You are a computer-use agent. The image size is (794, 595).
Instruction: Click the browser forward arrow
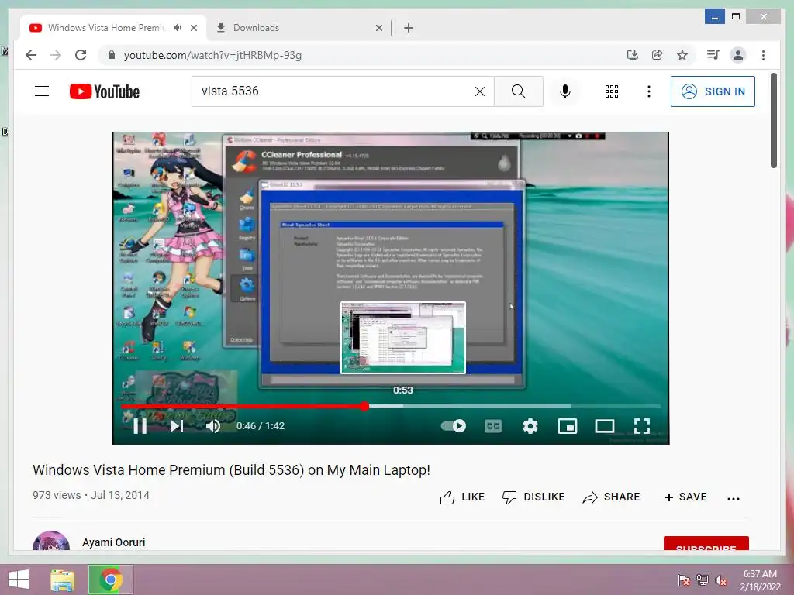(56, 55)
